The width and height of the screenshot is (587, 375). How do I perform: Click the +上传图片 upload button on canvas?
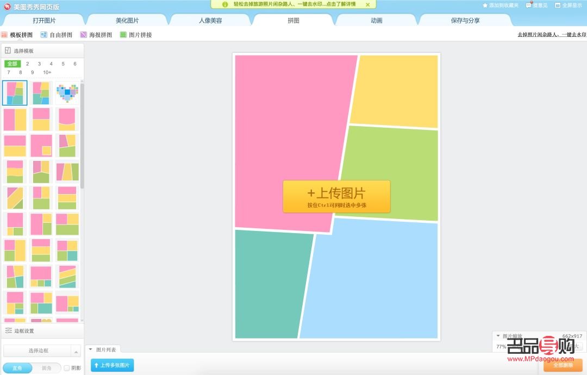(336, 196)
